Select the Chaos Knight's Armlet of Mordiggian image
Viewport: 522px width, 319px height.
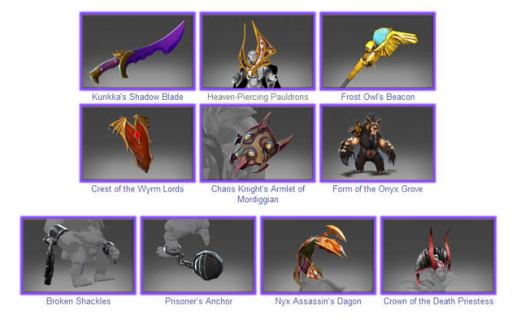[258, 143]
